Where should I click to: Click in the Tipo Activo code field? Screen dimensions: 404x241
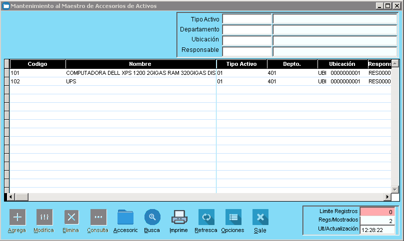[246, 19]
